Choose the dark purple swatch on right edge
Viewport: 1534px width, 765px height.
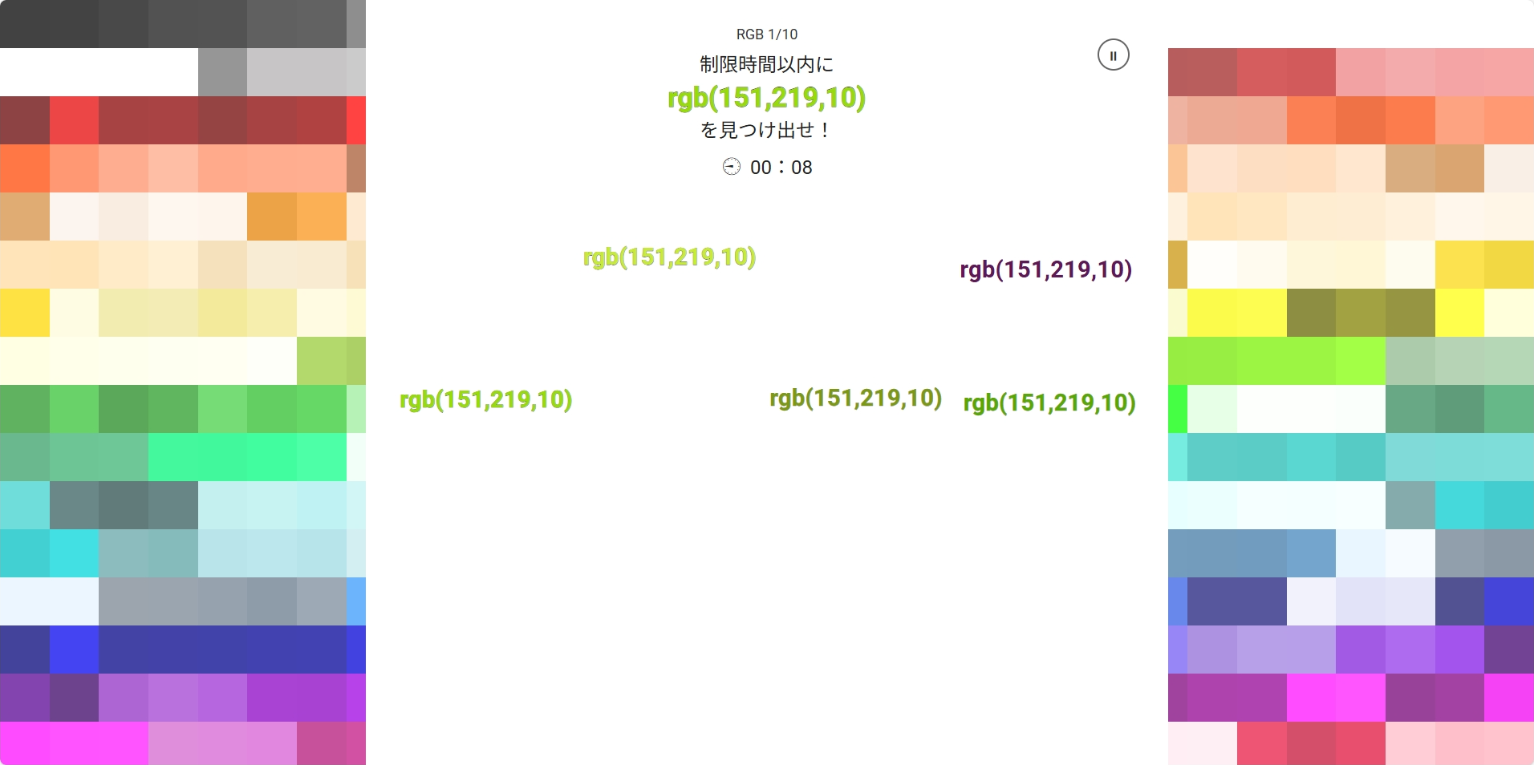pyautogui.click(x=1508, y=650)
